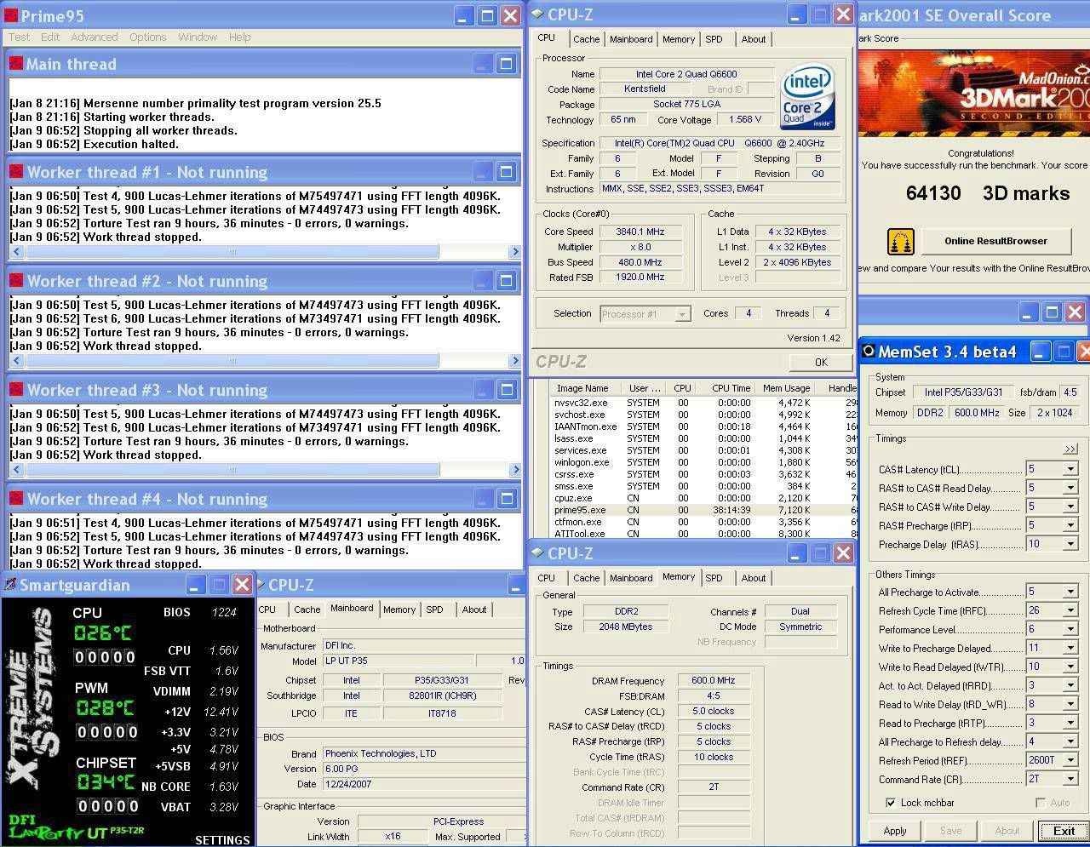Click the About button in MemSet
Screen dimensions: 1090x847
[1007, 831]
